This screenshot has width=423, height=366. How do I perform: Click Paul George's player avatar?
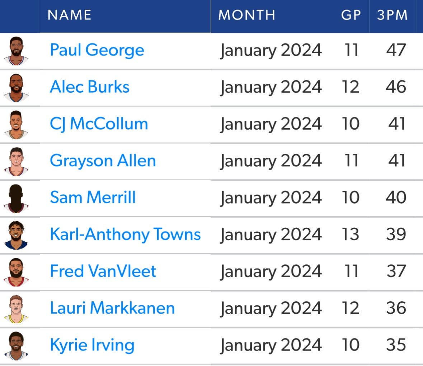click(x=16, y=51)
